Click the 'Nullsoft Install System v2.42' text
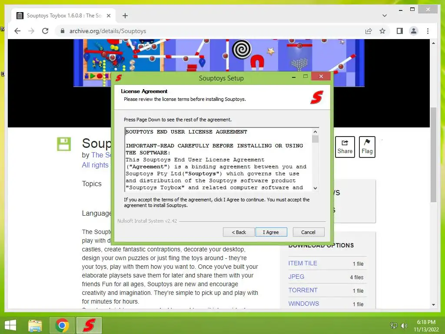 [147, 221]
